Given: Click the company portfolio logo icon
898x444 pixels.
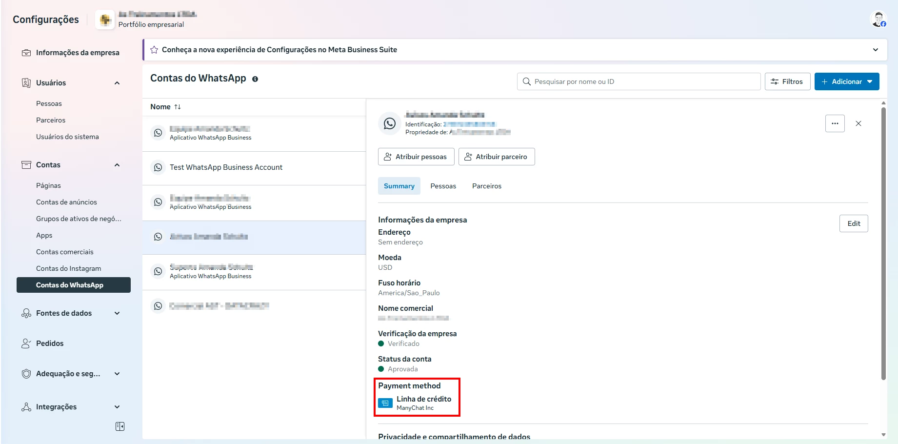Looking at the screenshot, I should pos(105,20).
